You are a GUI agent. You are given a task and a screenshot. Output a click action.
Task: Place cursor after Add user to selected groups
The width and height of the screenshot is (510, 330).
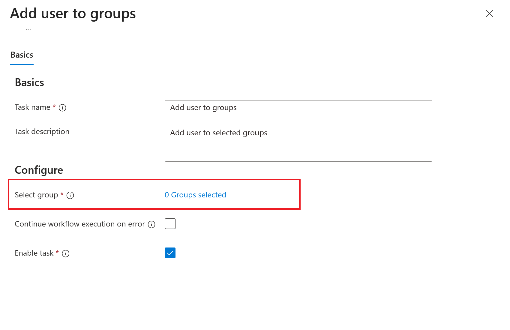tap(267, 133)
